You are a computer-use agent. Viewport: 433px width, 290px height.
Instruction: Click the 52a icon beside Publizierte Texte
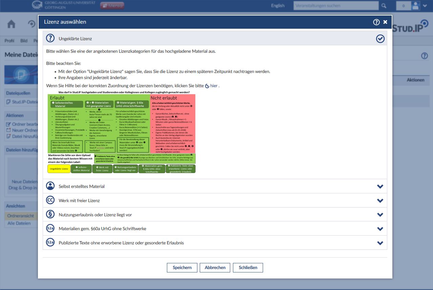point(50,243)
